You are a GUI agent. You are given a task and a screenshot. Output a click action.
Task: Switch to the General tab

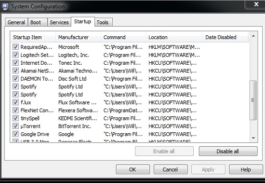16,22
